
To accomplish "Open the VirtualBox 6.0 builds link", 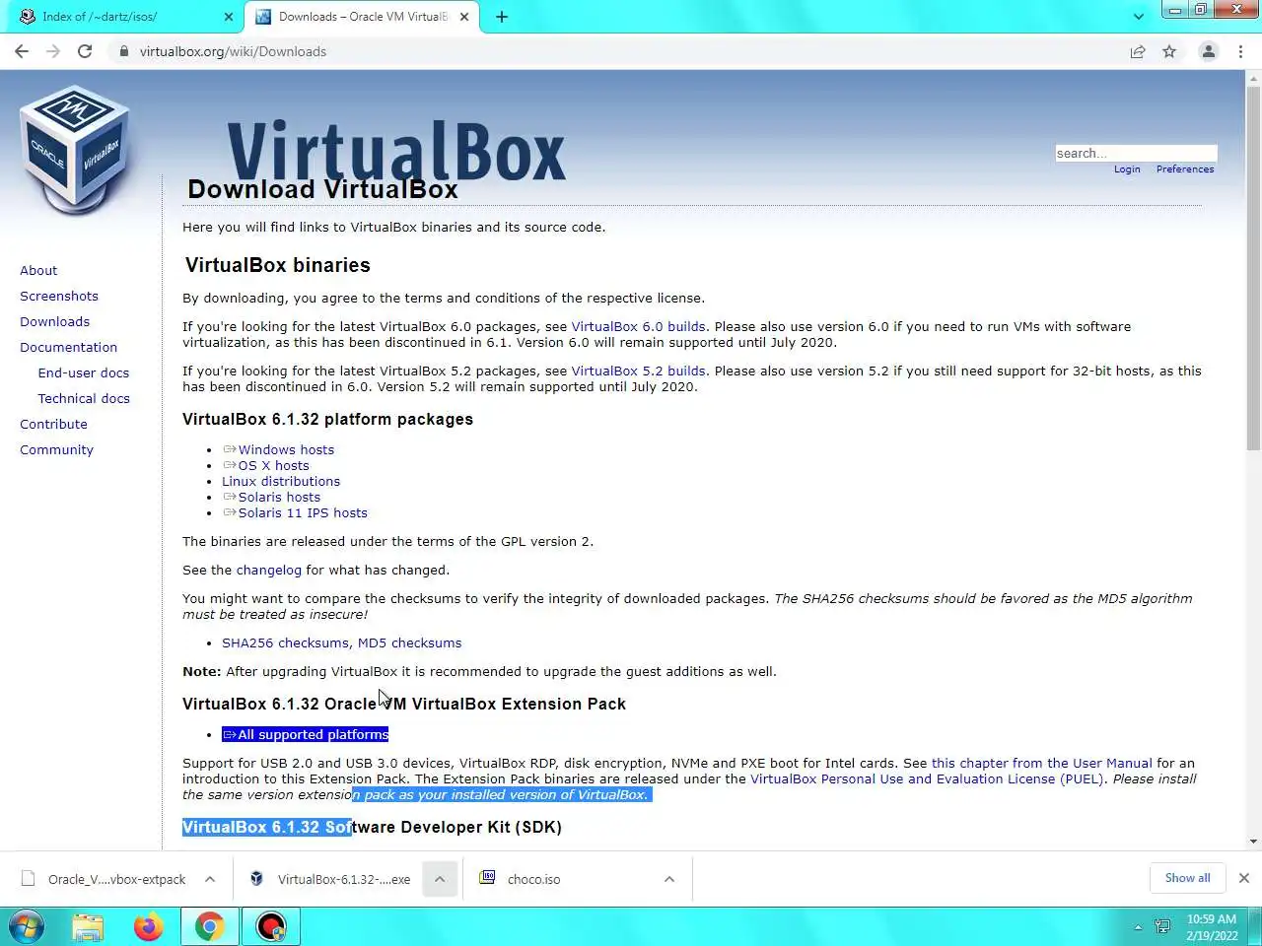I will 638,326.
